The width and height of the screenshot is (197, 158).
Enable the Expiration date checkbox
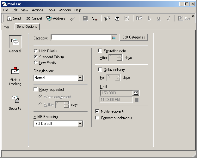100,51
